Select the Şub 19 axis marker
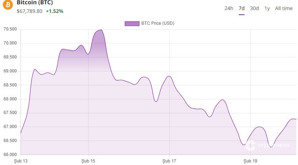This screenshot has width=298, height=165. [250, 161]
